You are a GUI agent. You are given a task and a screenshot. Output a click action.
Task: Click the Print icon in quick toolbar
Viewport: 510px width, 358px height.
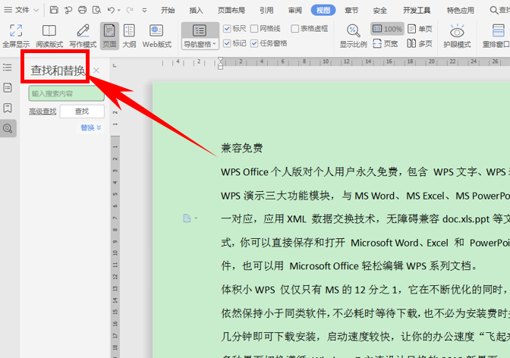pos(82,10)
